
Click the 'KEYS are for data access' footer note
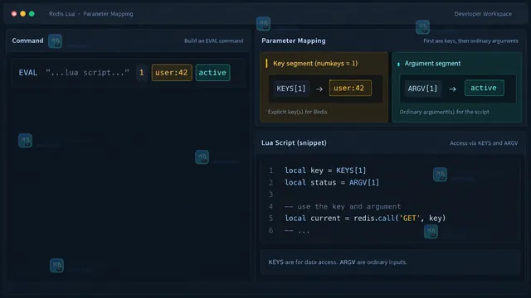(x=338, y=262)
